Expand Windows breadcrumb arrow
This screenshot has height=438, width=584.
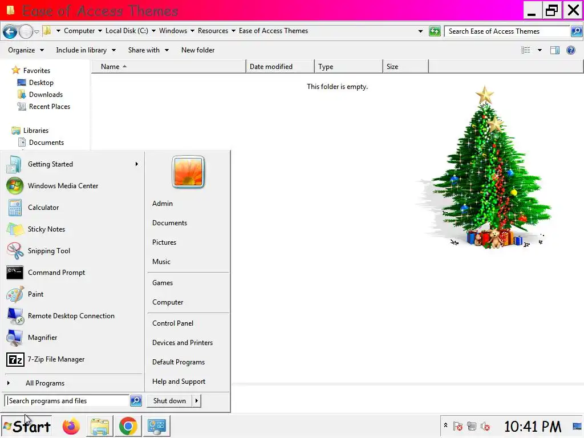click(x=193, y=31)
